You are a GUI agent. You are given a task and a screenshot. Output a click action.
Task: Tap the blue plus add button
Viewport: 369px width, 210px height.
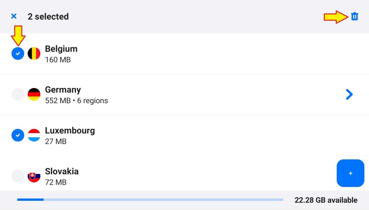350,173
